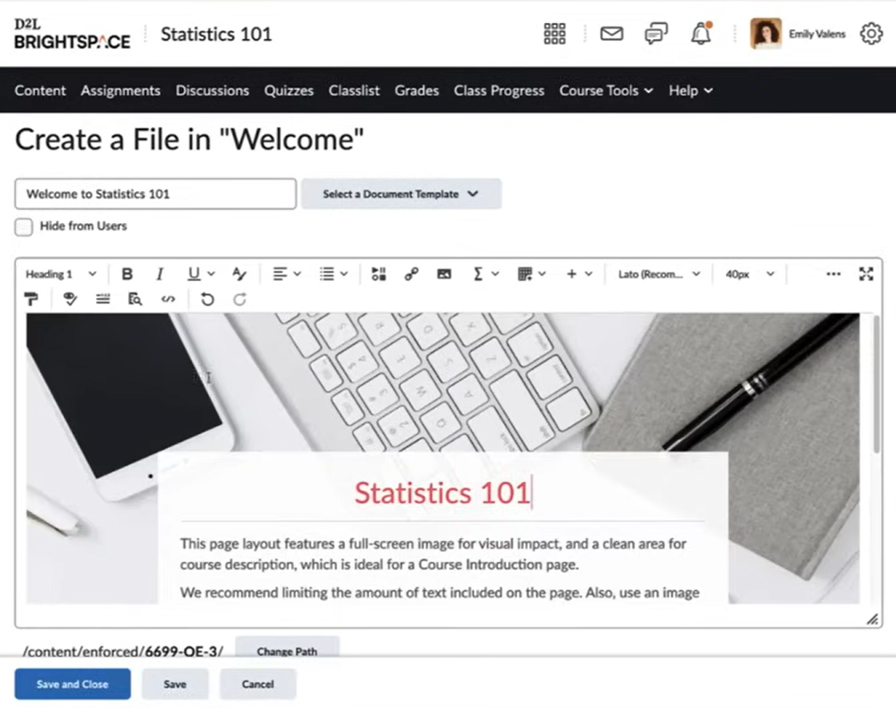Open the equation editor with the sigma icon
This screenshot has height=708, width=896.
478,274
